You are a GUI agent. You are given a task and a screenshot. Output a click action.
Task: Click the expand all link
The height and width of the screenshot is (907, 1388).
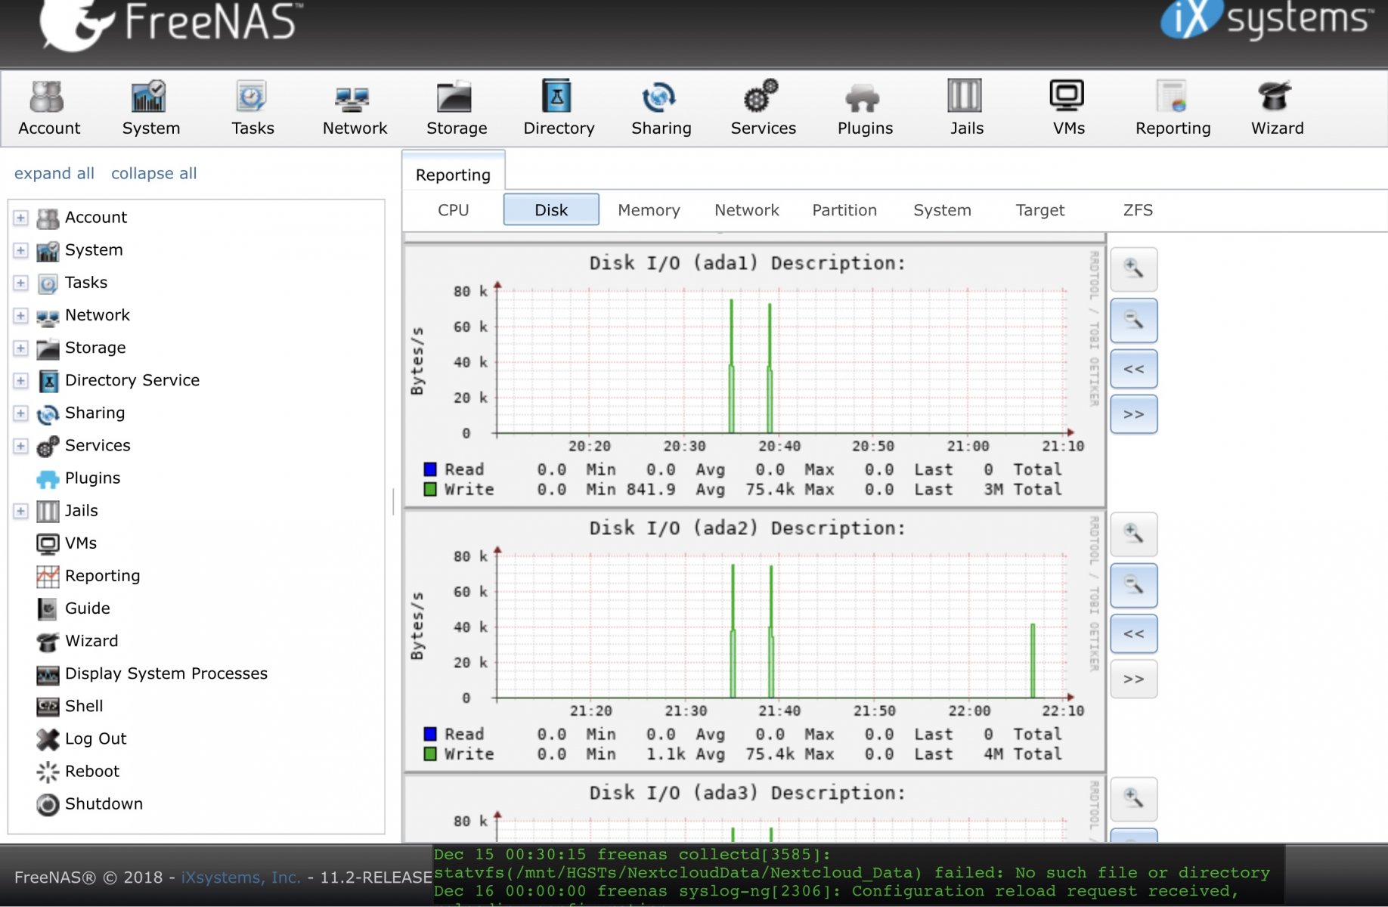coord(54,173)
